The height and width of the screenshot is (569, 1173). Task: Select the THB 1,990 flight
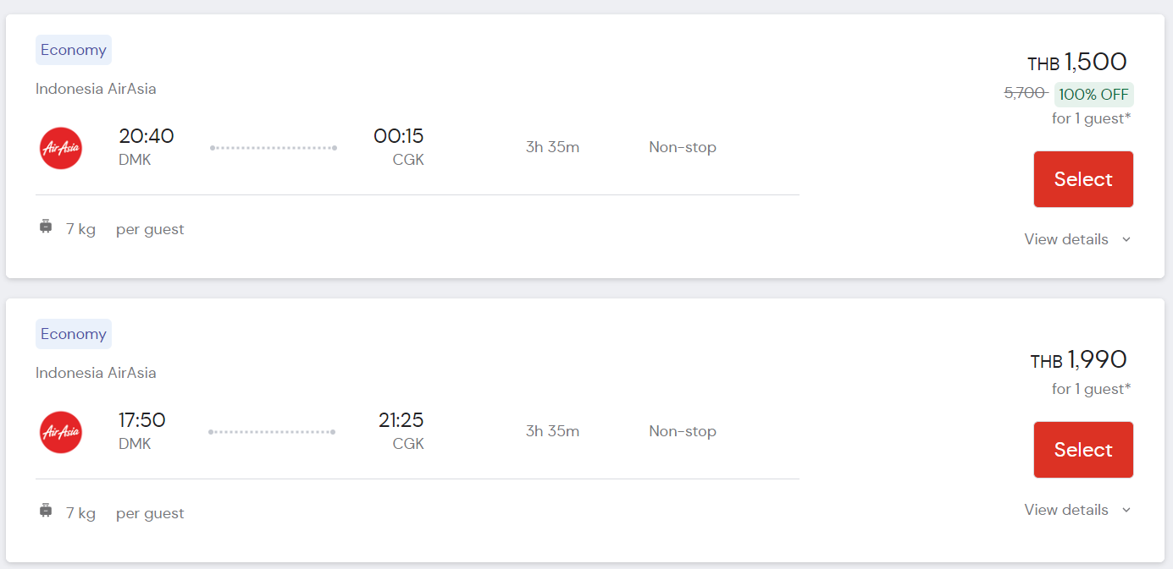1083,450
